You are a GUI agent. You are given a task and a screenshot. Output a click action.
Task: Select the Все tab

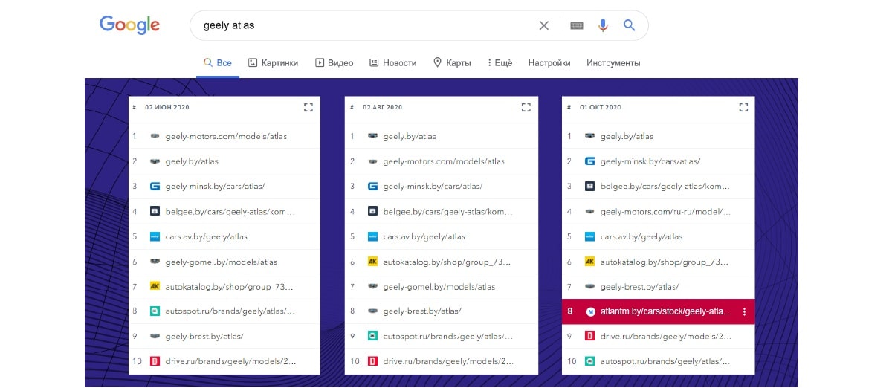pyautogui.click(x=218, y=63)
